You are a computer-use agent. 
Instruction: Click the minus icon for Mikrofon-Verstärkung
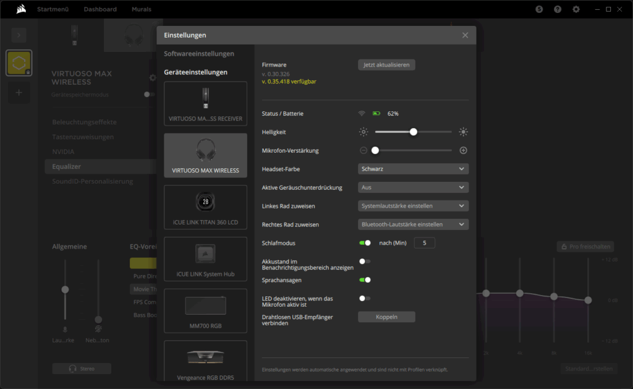(x=363, y=150)
